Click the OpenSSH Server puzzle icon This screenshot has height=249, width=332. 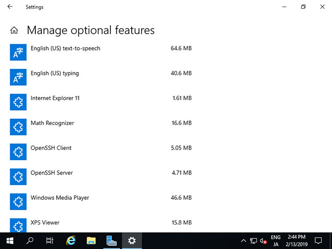coord(18,177)
